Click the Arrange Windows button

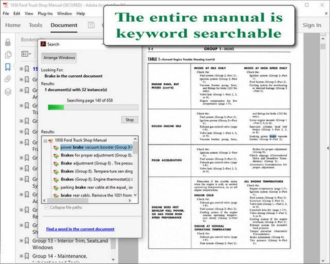[x=59, y=57]
